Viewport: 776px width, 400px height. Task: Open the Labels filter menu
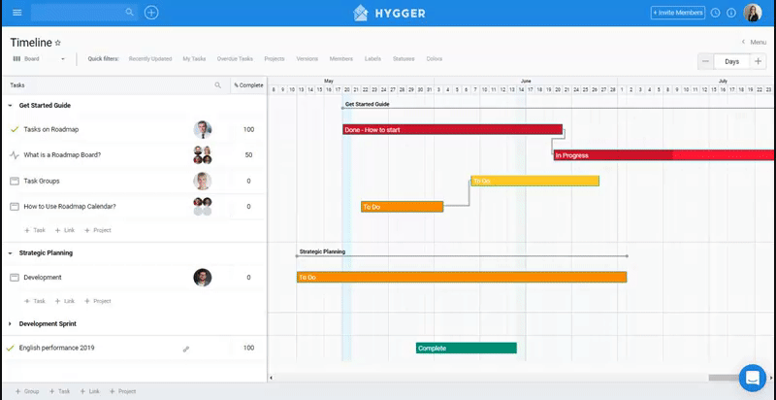click(372, 59)
